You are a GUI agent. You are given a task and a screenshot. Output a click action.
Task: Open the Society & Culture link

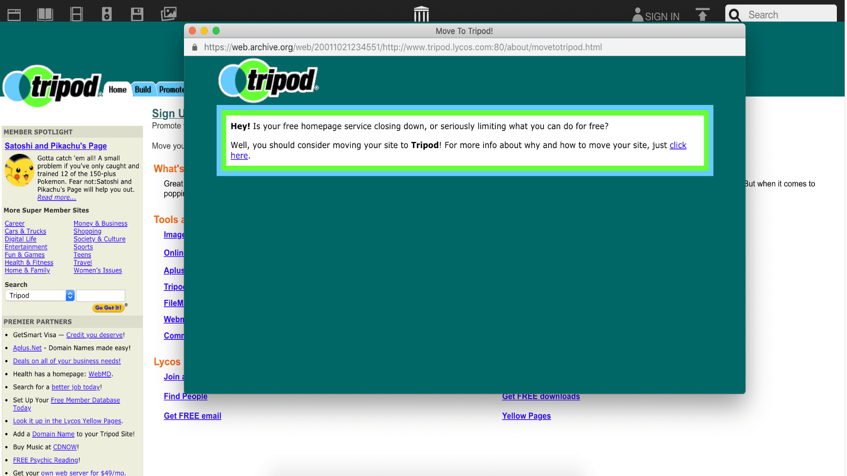(x=99, y=239)
